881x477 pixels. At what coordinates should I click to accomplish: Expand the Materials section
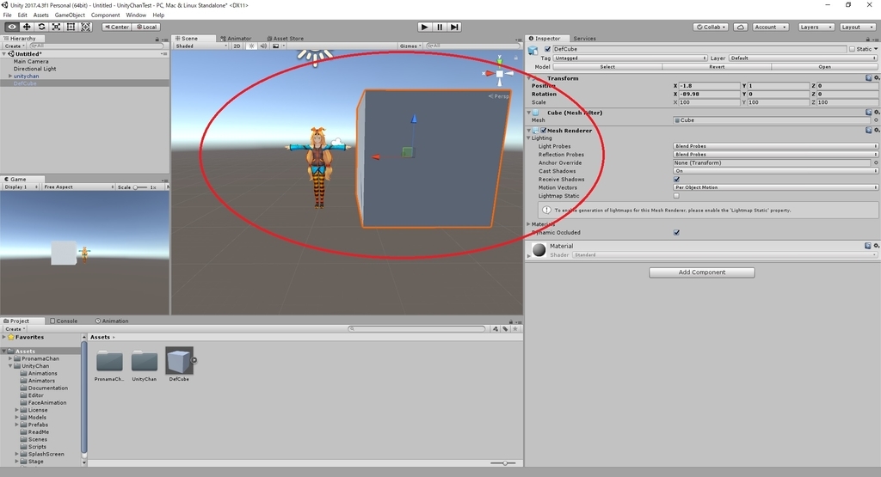[x=529, y=224]
